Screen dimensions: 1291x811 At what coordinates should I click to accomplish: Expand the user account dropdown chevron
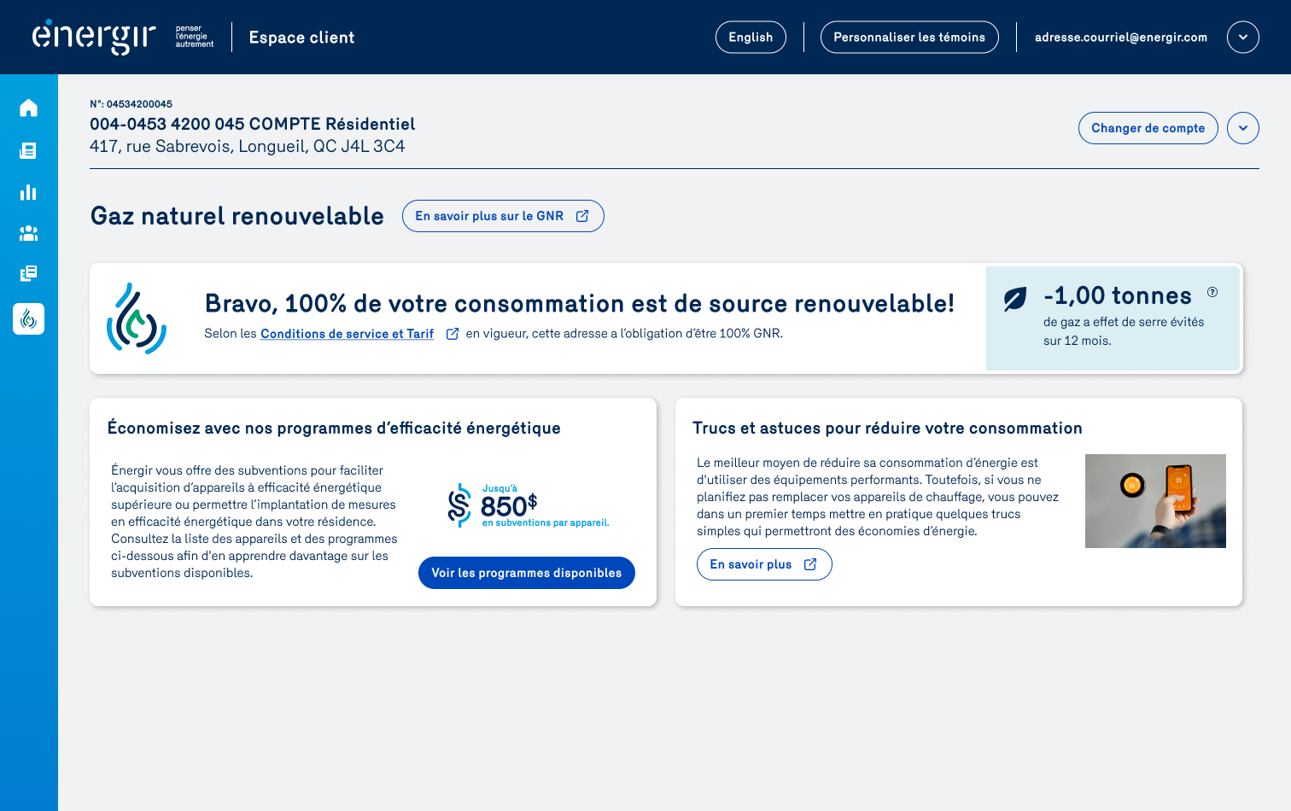pos(1243,38)
